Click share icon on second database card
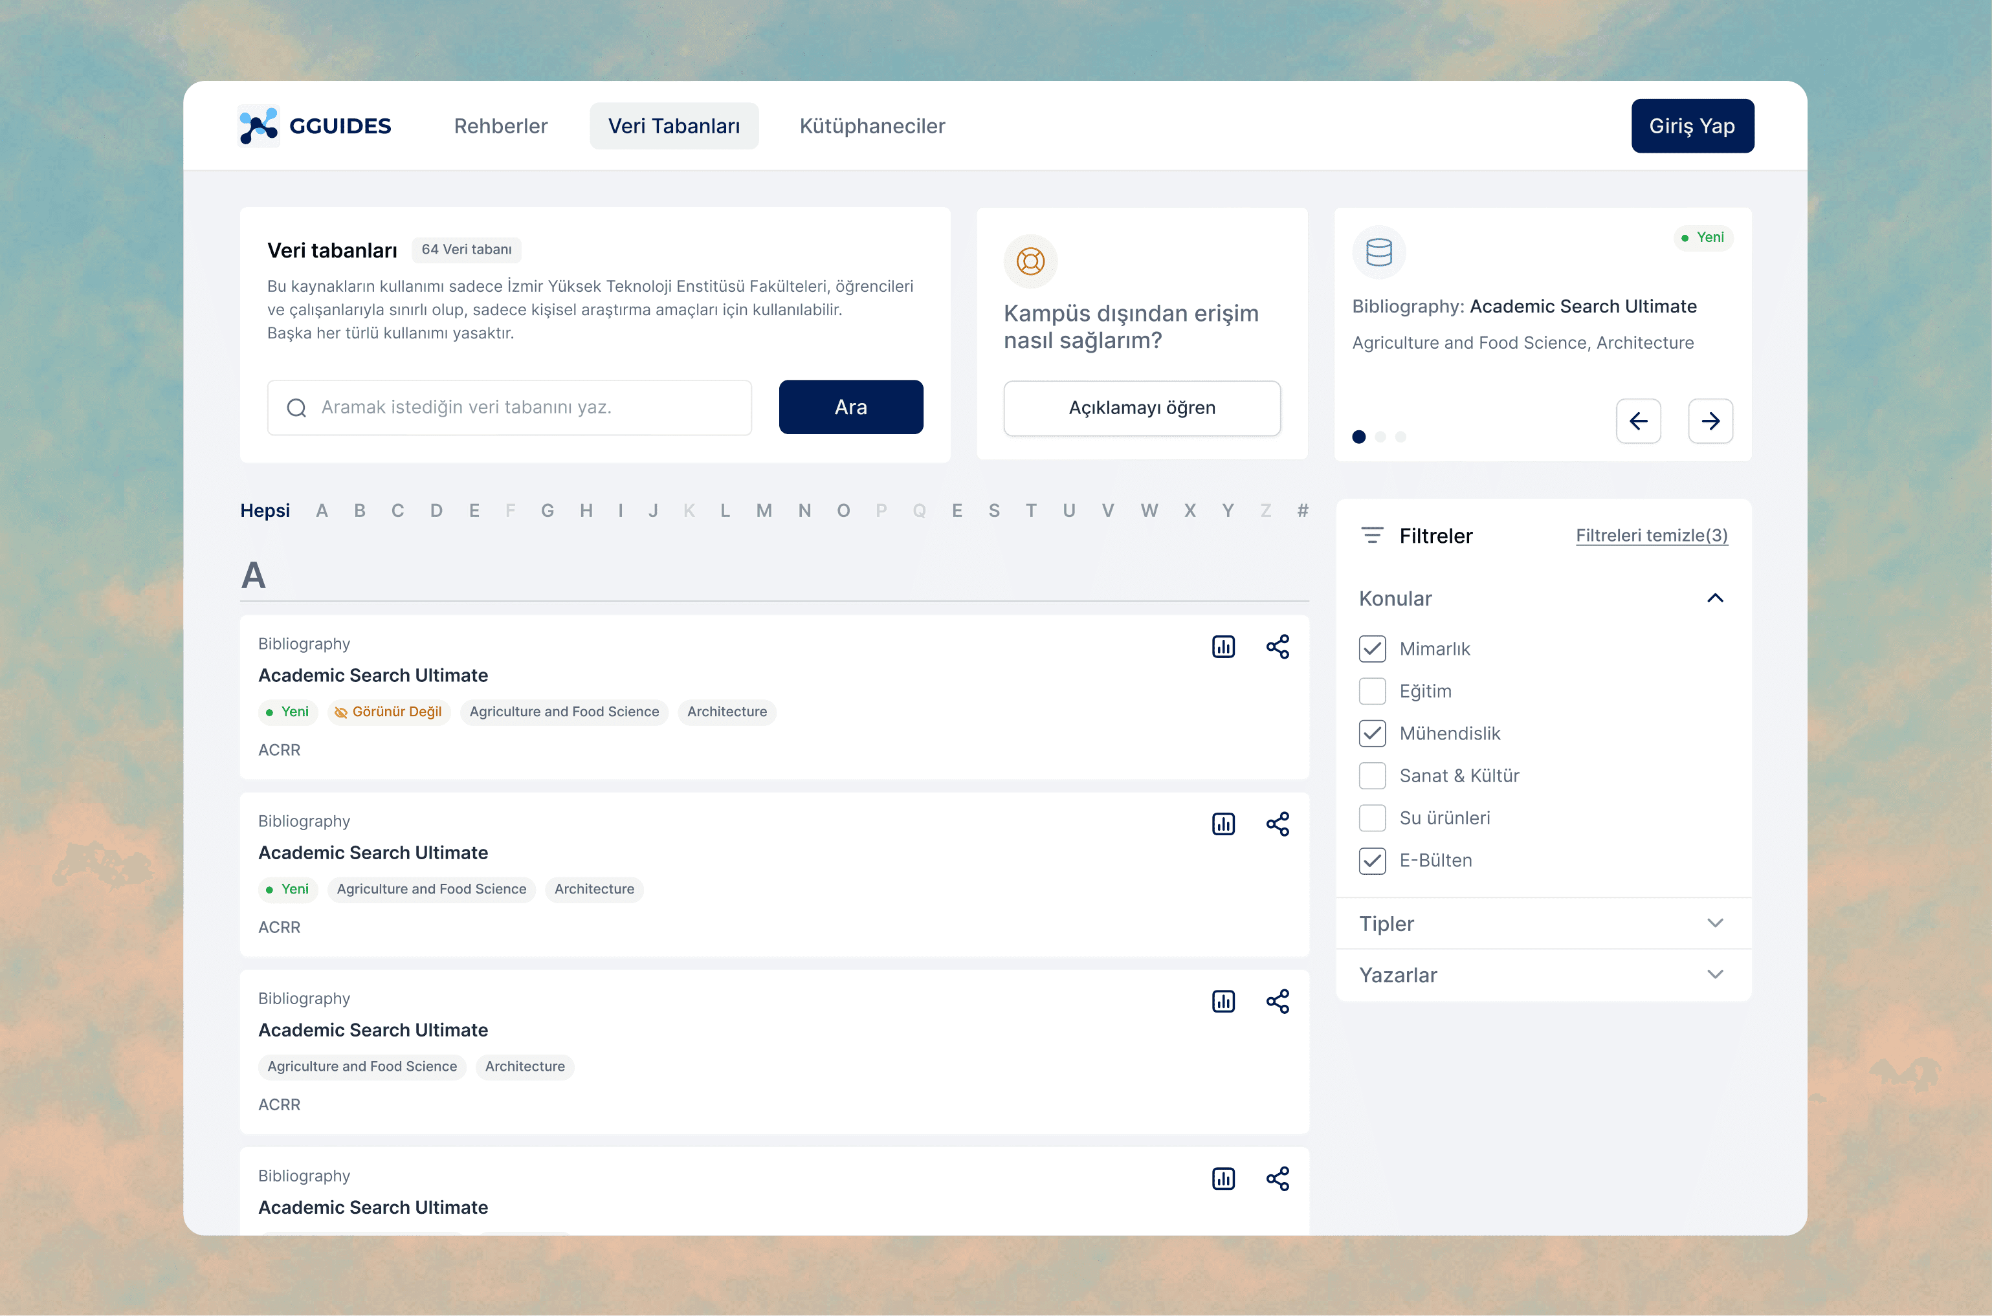This screenshot has width=1992, height=1316. click(x=1277, y=824)
